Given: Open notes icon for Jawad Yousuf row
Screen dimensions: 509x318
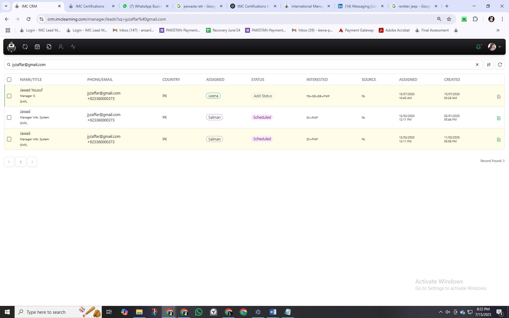Looking at the screenshot, I should point(499,97).
